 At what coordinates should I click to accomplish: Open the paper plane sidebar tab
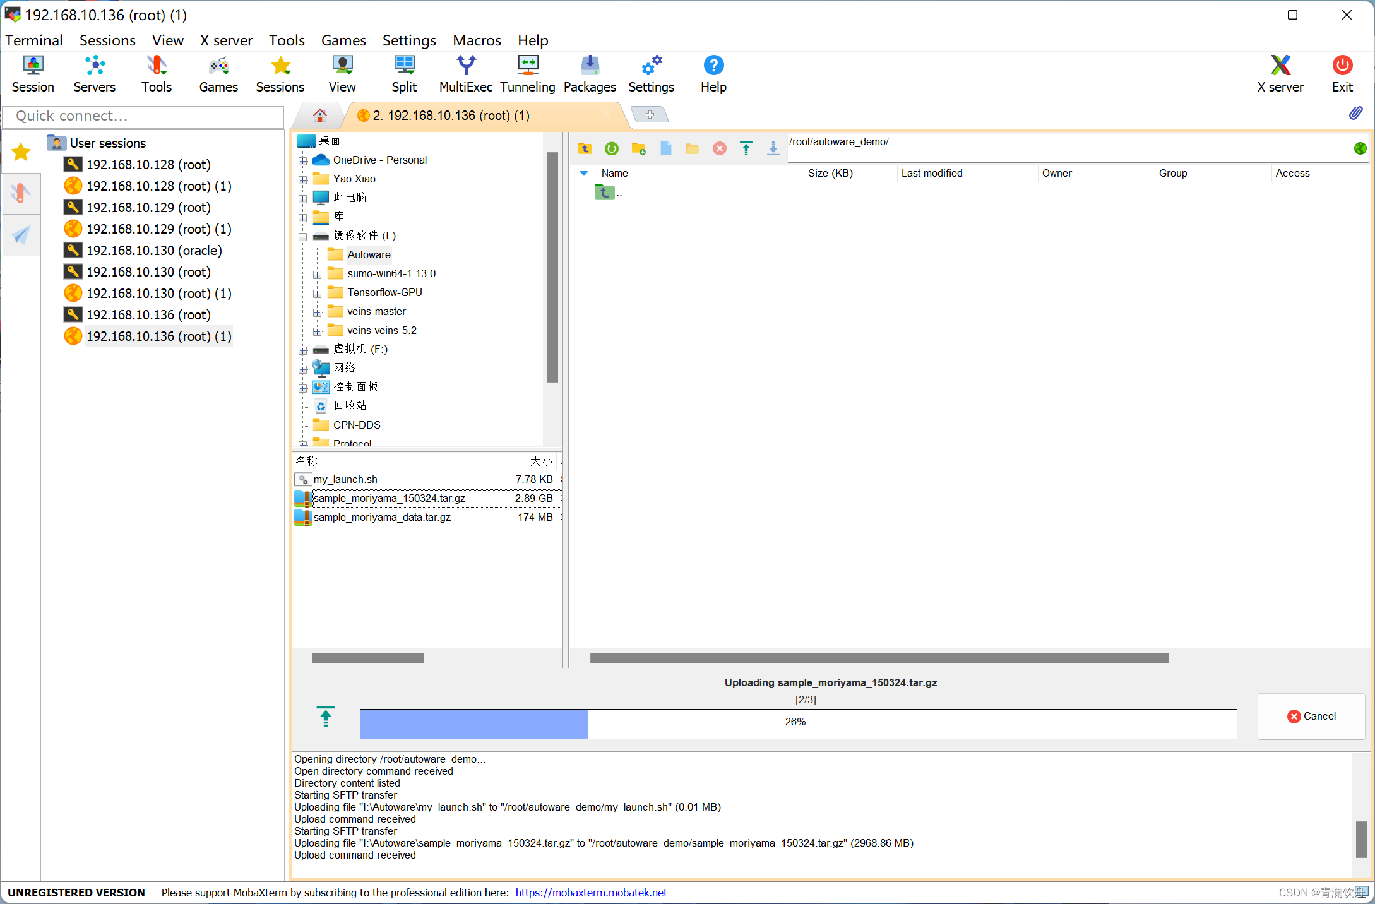click(21, 235)
